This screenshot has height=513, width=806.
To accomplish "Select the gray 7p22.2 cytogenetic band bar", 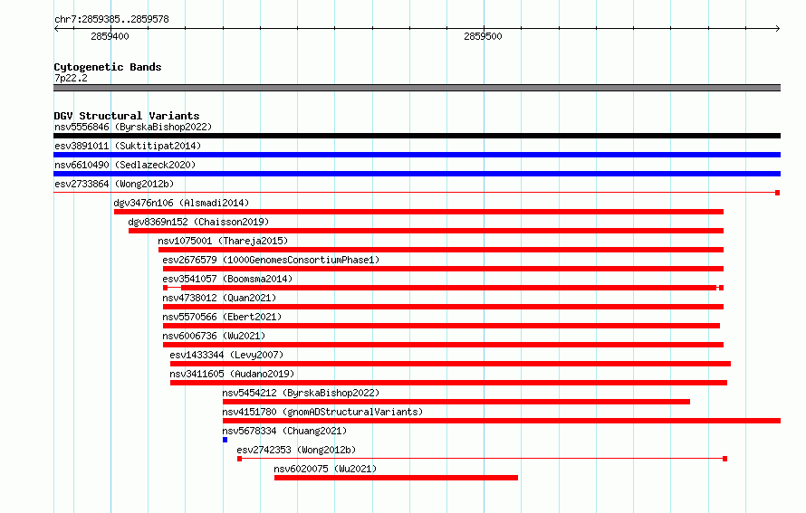I will pos(417,88).
